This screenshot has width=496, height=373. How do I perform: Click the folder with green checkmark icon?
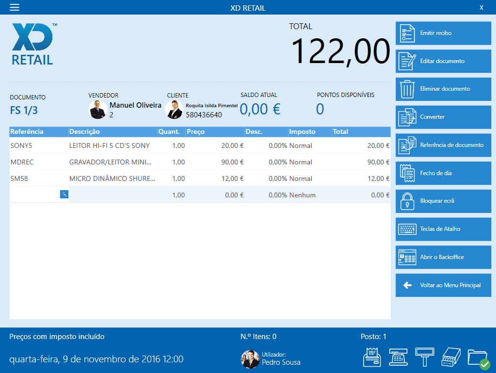477,357
